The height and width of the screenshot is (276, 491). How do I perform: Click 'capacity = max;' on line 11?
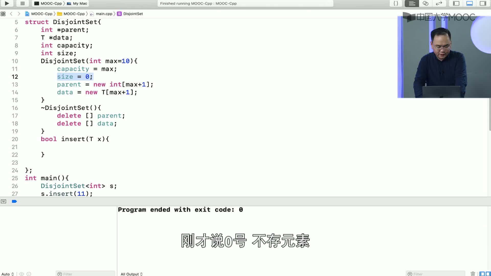pyautogui.click(x=87, y=69)
